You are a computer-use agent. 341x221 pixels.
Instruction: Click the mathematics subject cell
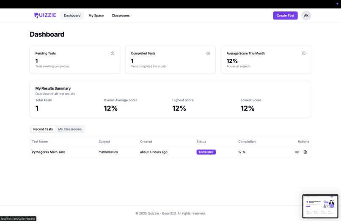108,152
